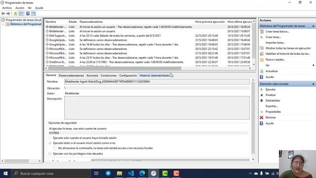
Task: Click Ayuda under Elemento seleccionado
Action: pyautogui.click(x=270, y=123)
